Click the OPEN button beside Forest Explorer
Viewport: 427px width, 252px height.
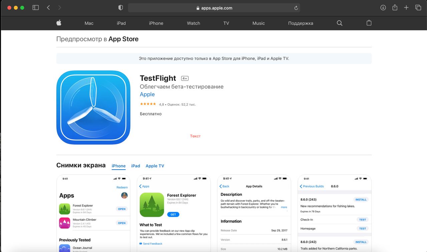[x=122, y=209]
